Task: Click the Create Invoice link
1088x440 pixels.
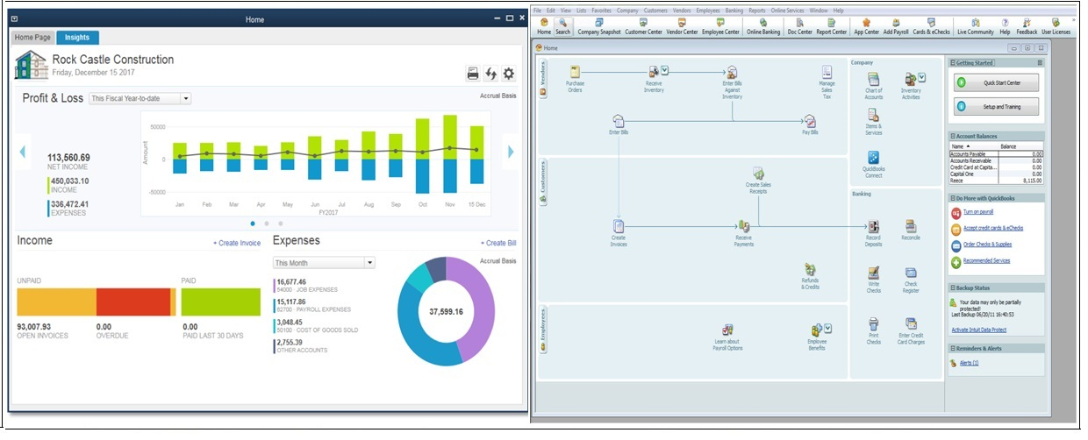Action: coord(236,243)
